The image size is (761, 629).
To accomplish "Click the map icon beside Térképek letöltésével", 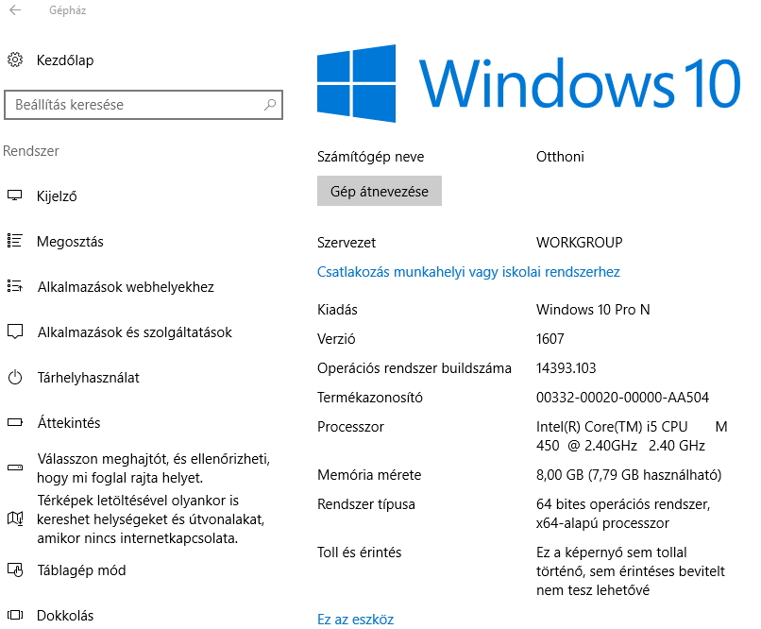I will tap(15, 518).
